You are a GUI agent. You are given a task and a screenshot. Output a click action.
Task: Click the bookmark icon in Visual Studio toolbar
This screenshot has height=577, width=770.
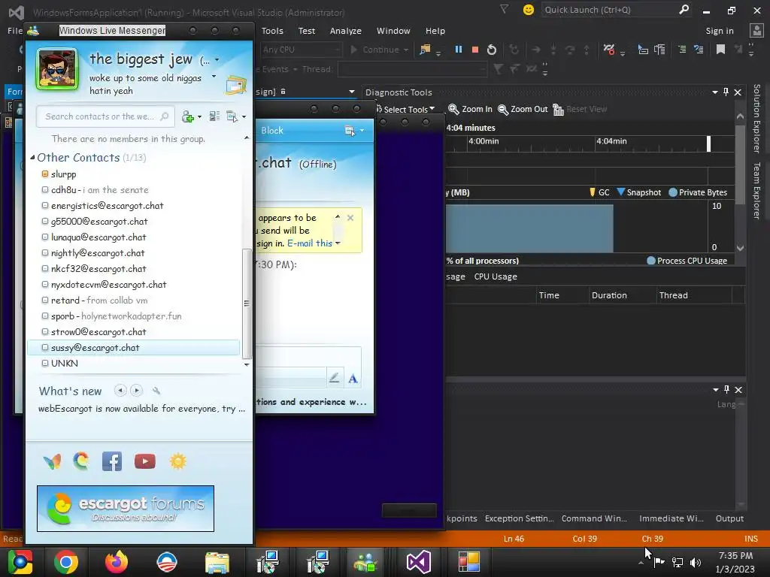coord(721,50)
